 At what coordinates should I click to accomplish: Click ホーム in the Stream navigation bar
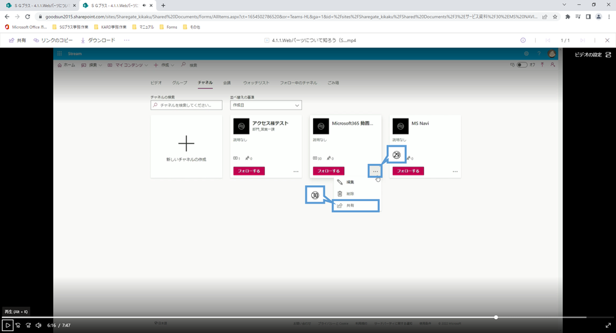[x=66, y=65]
